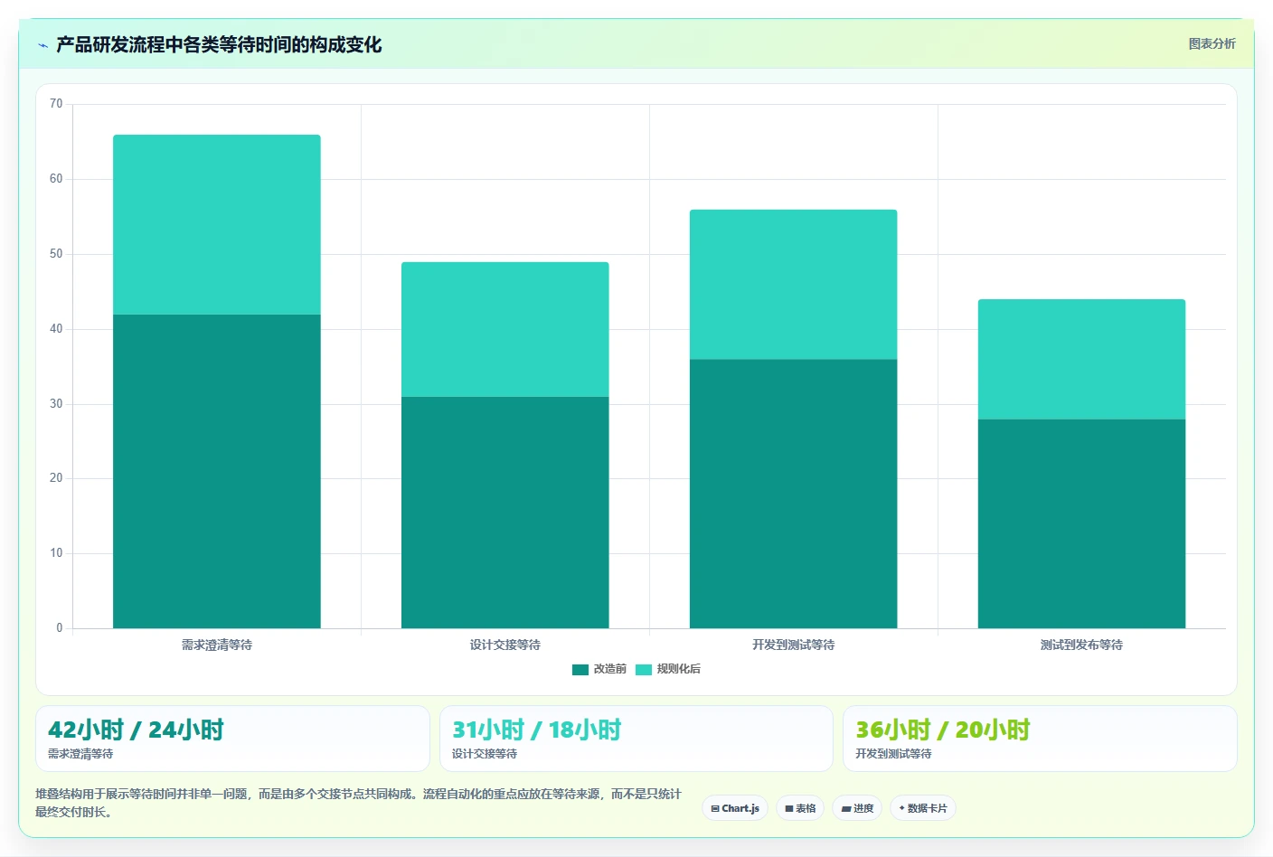Click the 需求澄清等待 x-axis label
The image size is (1273, 857).
point(217,645)
